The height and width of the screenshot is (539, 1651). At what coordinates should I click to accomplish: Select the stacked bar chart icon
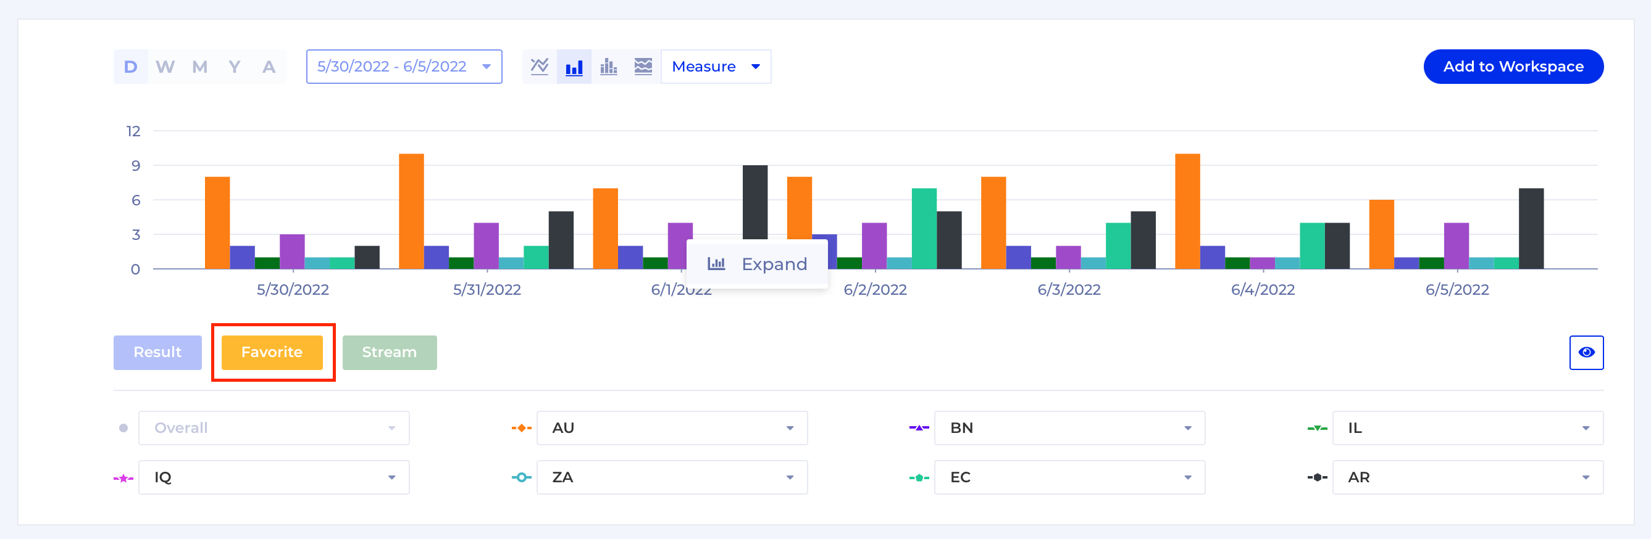click(x=609, y=67)
